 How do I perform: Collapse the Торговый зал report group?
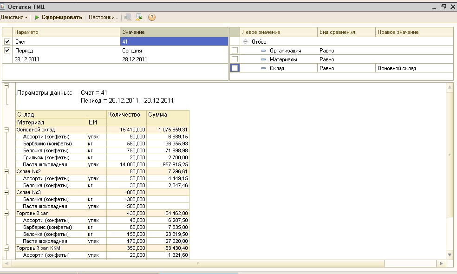pos(6,213)
